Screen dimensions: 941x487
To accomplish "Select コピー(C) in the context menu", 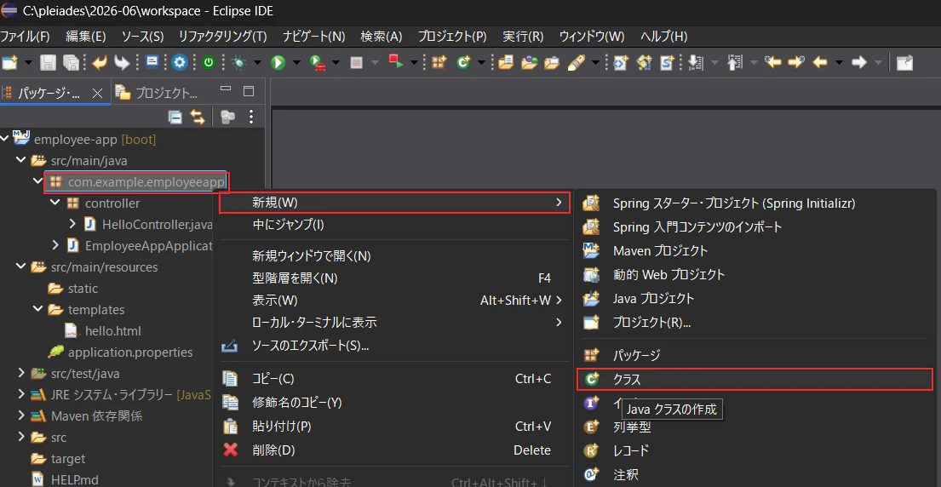I will point(393,379).
